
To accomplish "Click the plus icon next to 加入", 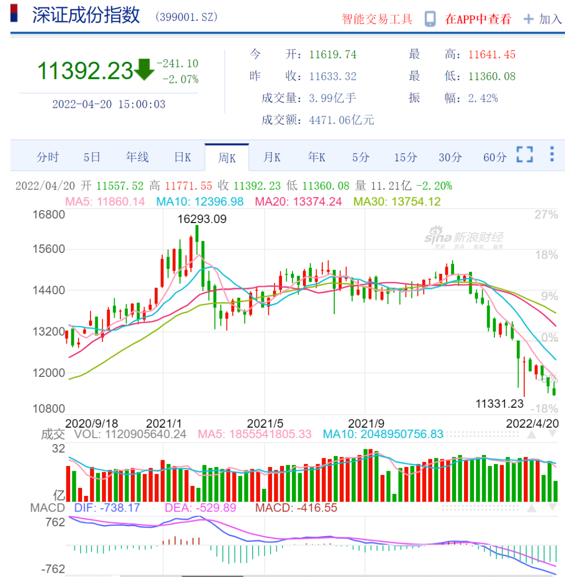I will (x=528, y=19).
